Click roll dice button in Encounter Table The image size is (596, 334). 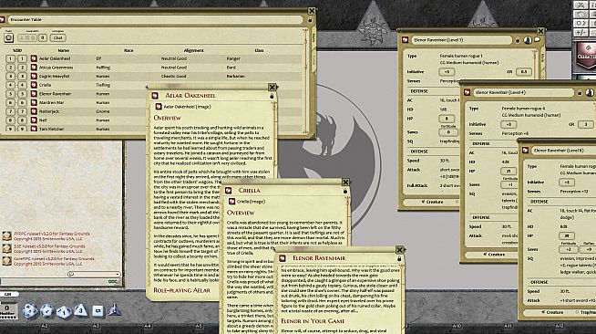click(9, 37)
